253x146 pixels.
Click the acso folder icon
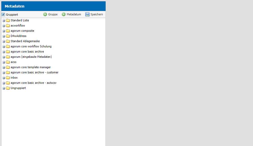[x=8, y=62]
